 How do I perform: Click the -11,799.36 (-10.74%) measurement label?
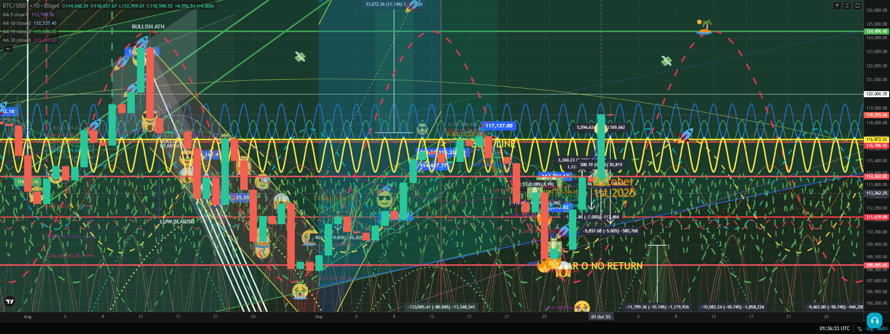pos(657,307)
